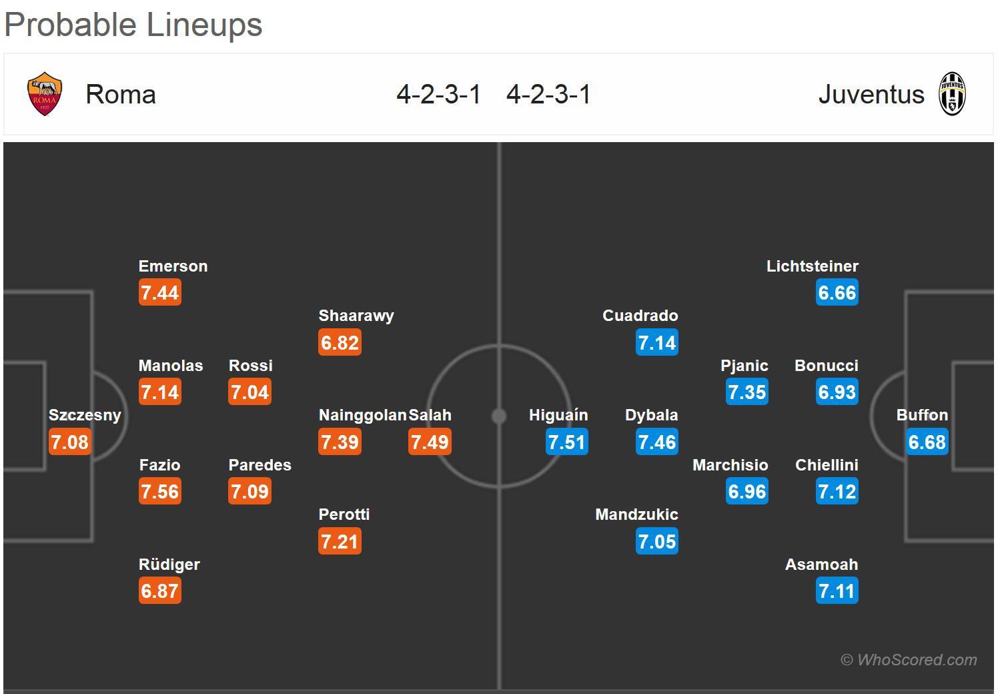The image size is (998, 694).
Task: Select player name Nainggolan
Action: coord(362,415)
